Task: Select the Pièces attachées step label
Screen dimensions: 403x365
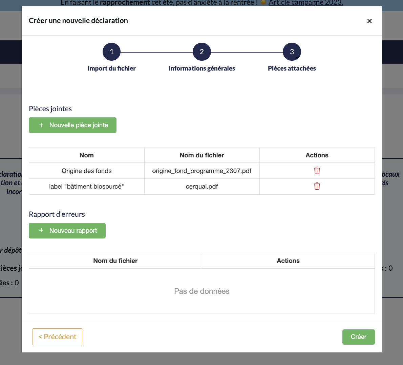Action: point(292,69)
